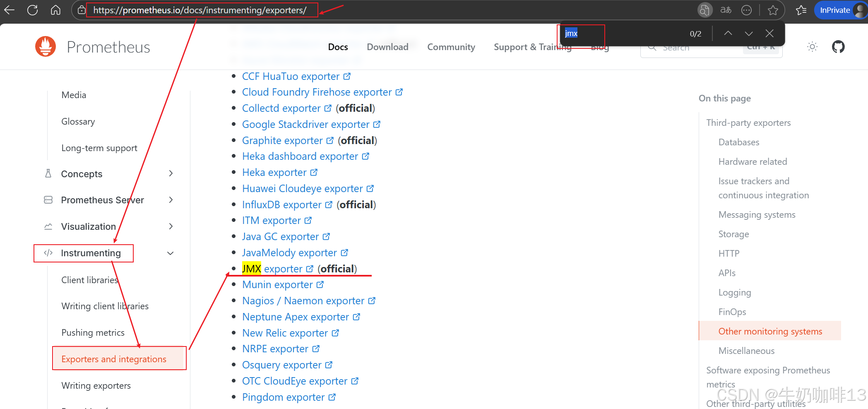The height and width of the screenshot is (409, 868).
Task: Jump to Messaging systems section
Action: coord(757,214)
